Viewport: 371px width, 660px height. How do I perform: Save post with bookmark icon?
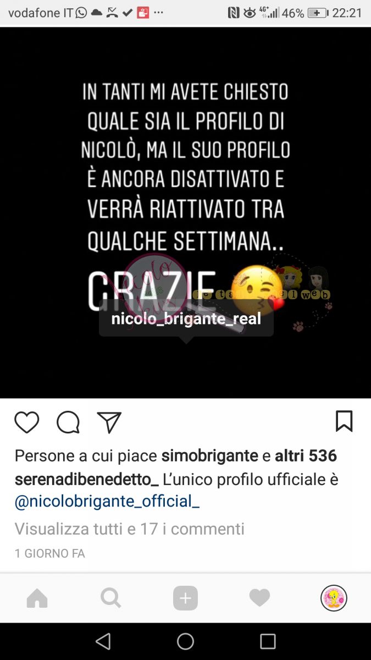click(344, 421)
